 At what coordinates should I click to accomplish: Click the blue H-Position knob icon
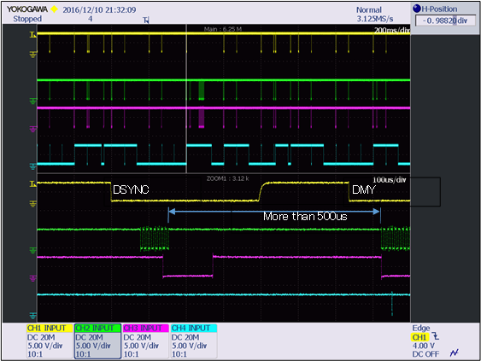(417, 9)
